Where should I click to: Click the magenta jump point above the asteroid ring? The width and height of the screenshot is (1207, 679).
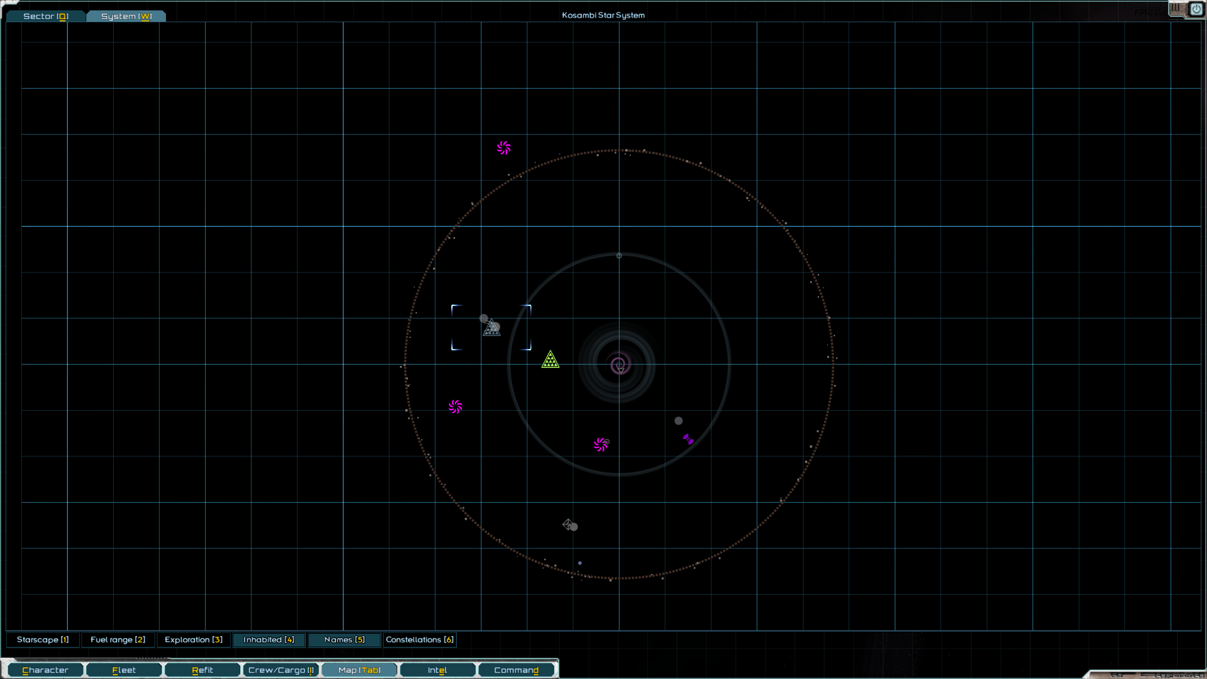[x=504, y=148]
